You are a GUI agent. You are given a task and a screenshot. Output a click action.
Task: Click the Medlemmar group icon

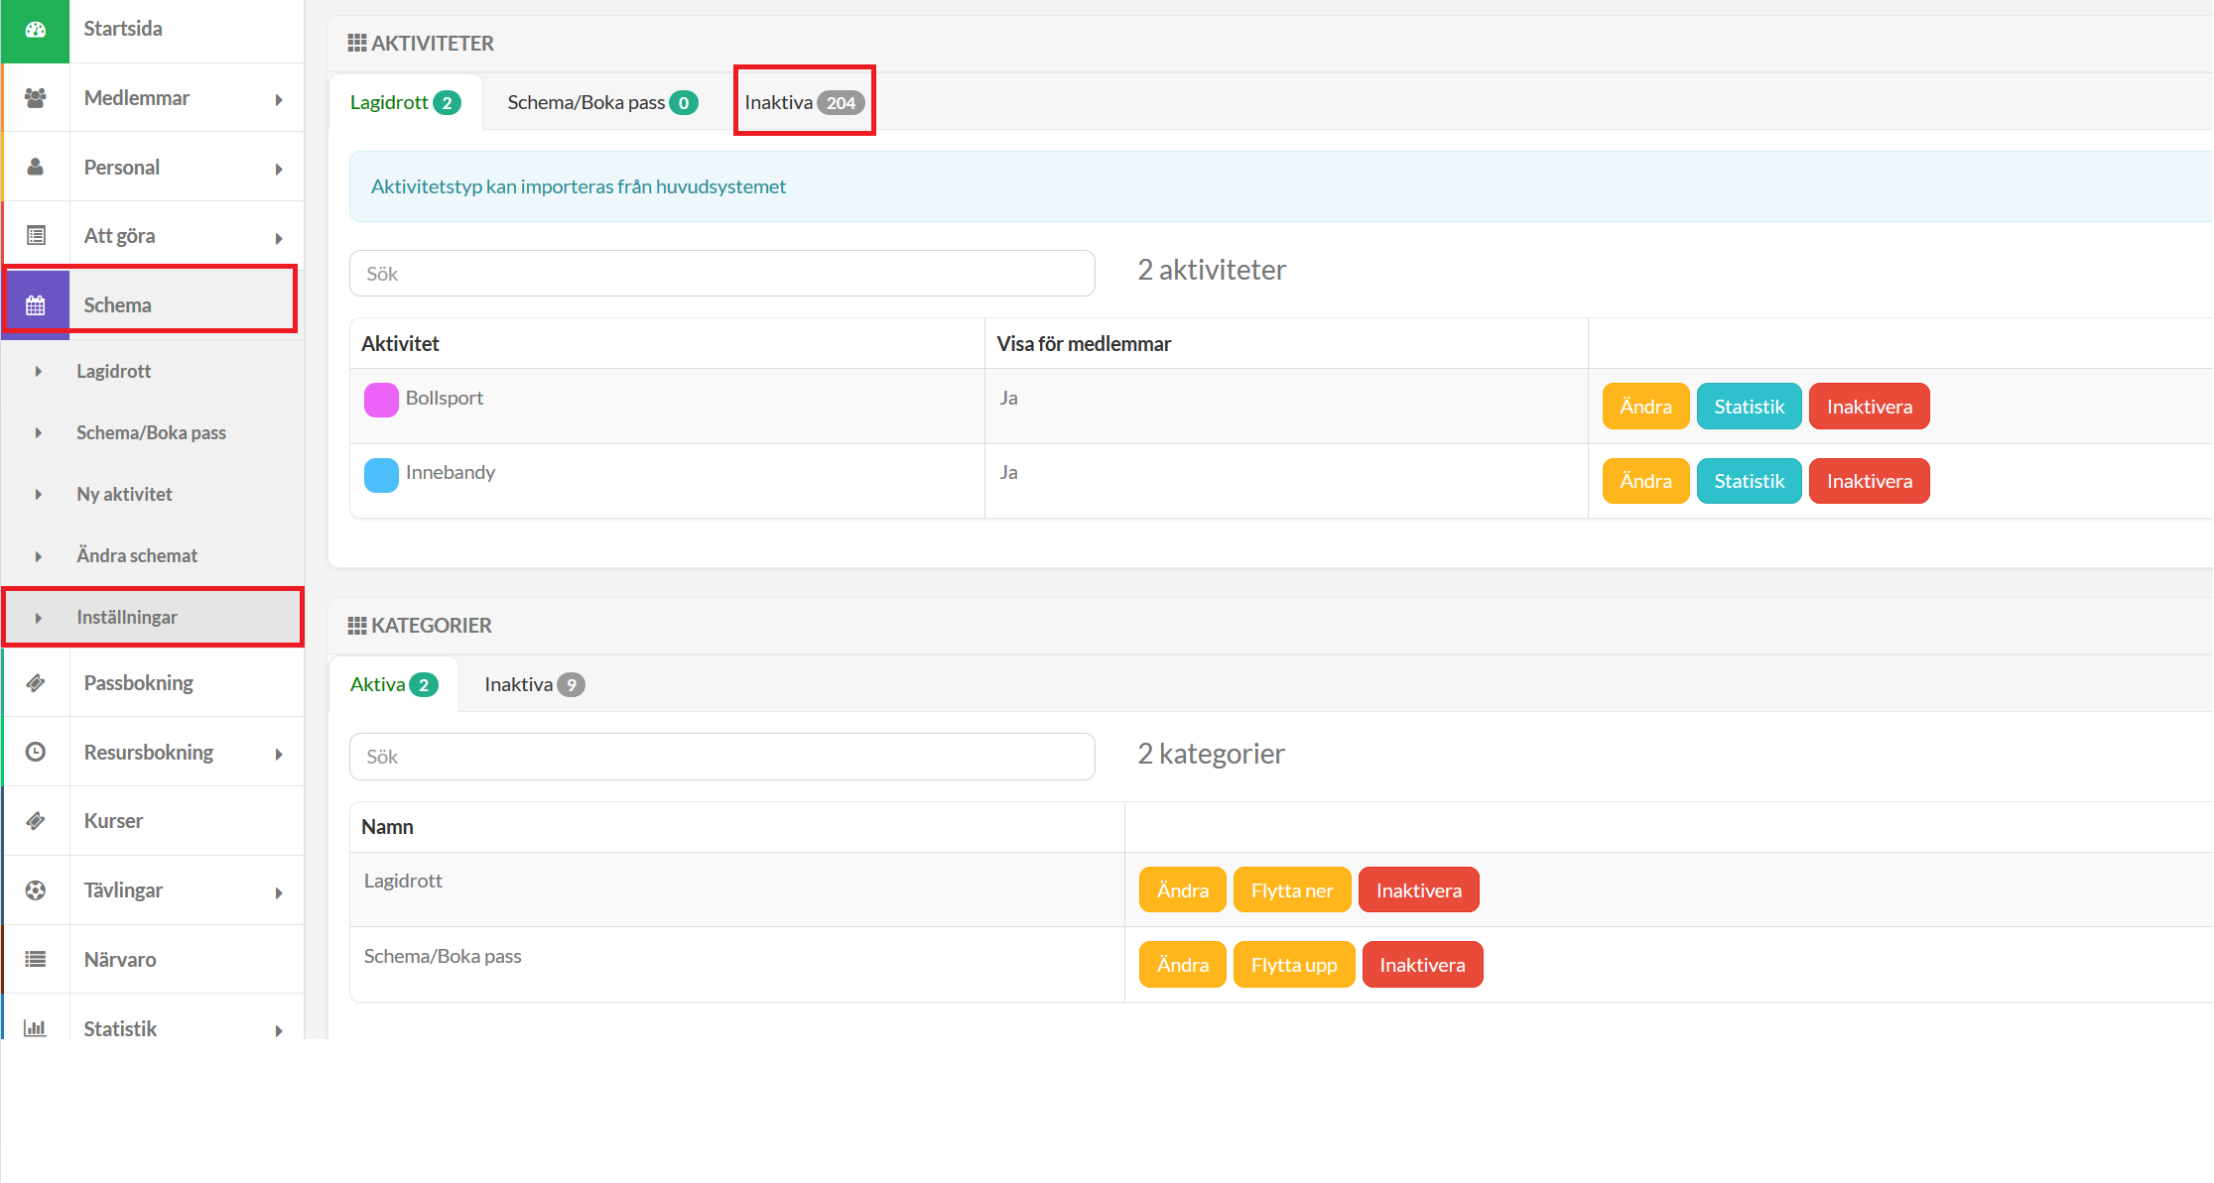(x=36, y=98)
